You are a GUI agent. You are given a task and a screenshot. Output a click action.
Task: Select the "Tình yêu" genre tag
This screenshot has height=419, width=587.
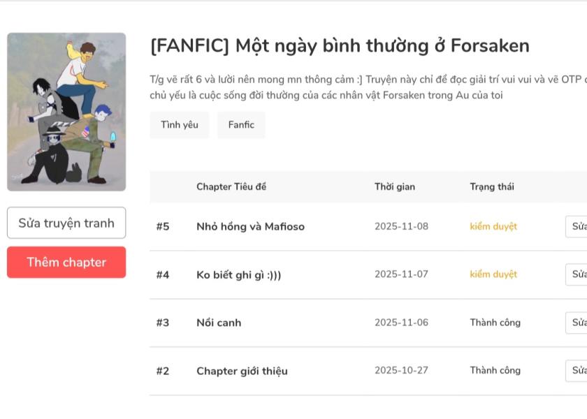tap(180, 125)
